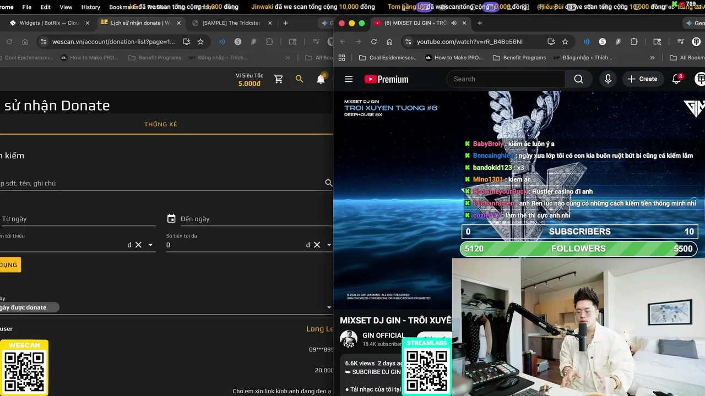This screenshot has height=396, width=705.
Task: Click the magnifier icon in donation search field
Action: tap(329, 183)
